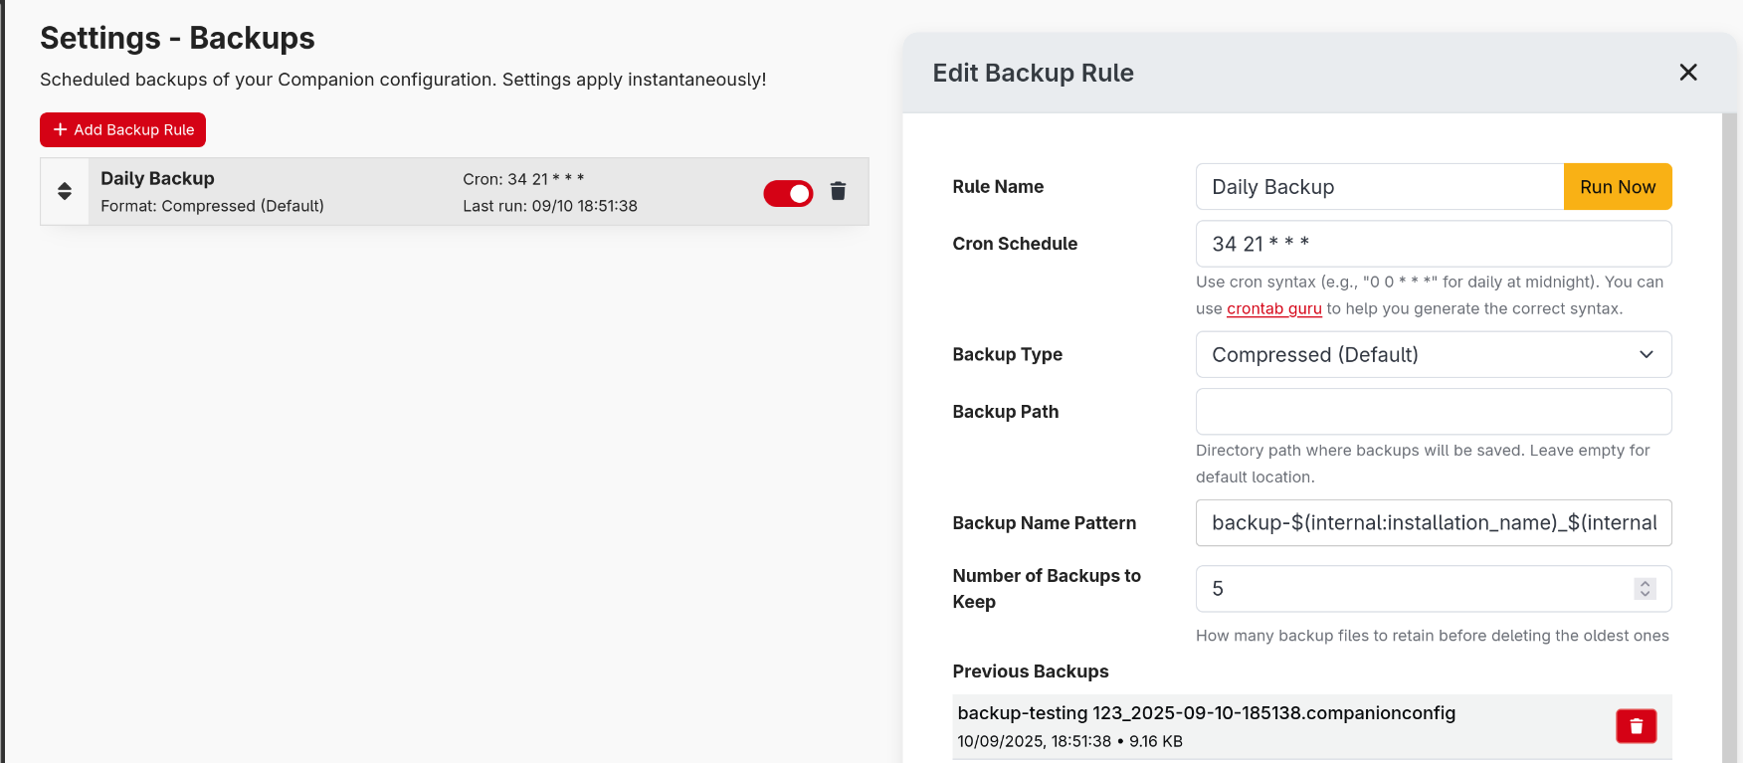Screen dimensions: 1743x763
Task: Click the Run Now button
Action: pyautogui.click(x=1617, y=187)
